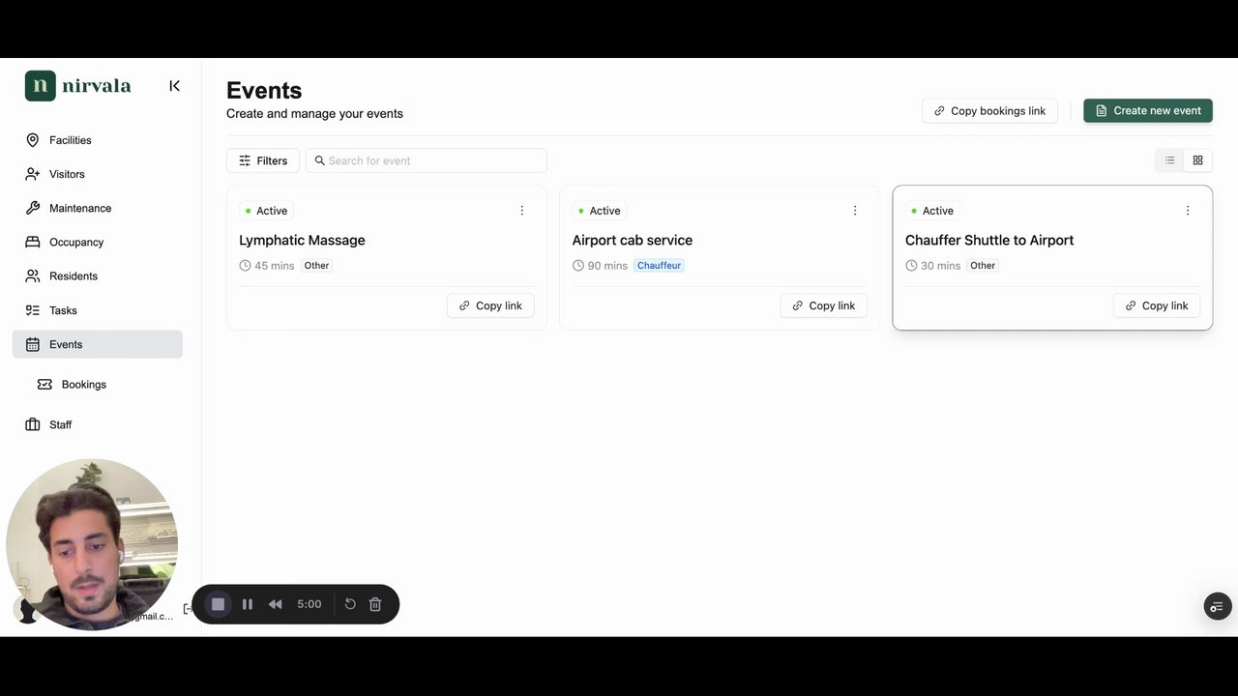The width and height of the screenshot is (1238, 696).
Task: Stop the screen recording
Action: tap(219, 604)
